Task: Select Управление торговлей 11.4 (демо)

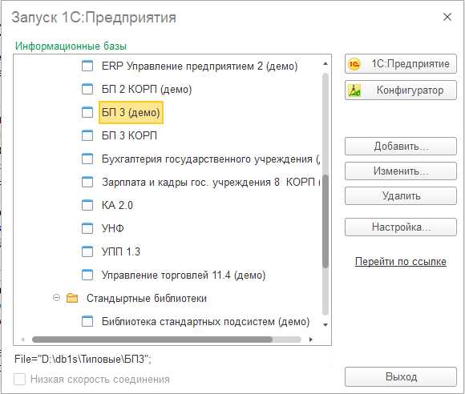Action: point(184,275)
